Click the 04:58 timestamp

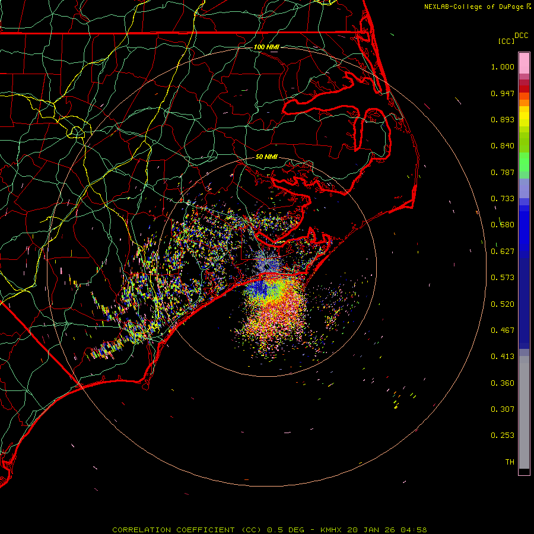click(x=414, y=530)
